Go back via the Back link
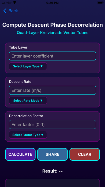 click(x=11, y=11)
